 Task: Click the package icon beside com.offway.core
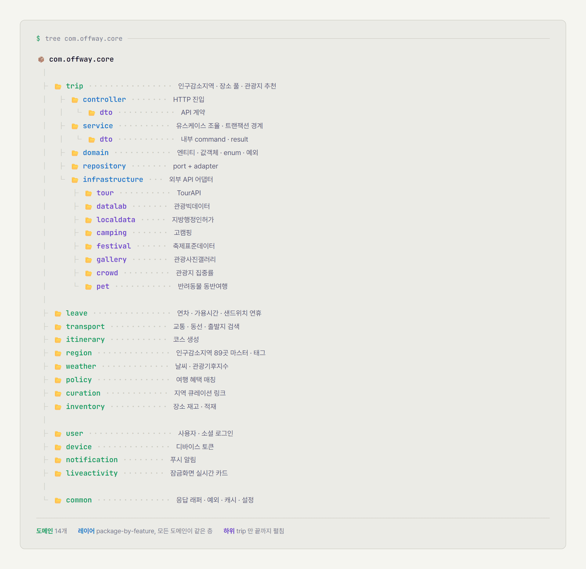41,59
